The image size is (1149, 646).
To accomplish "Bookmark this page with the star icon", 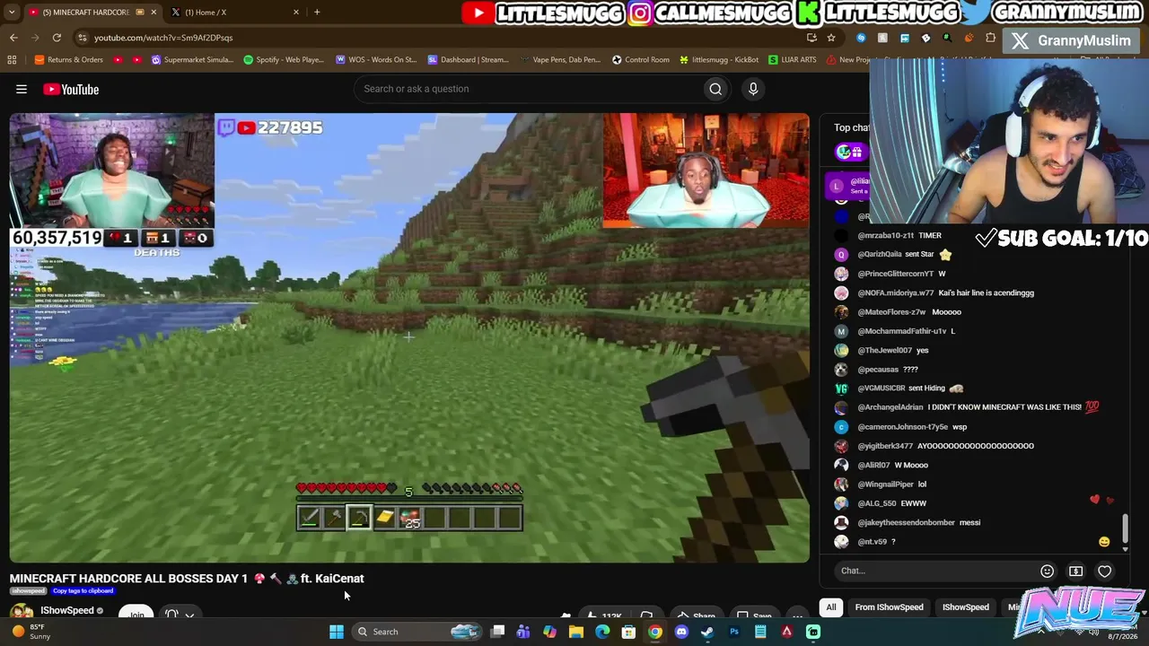I will (x=831, y=38).
